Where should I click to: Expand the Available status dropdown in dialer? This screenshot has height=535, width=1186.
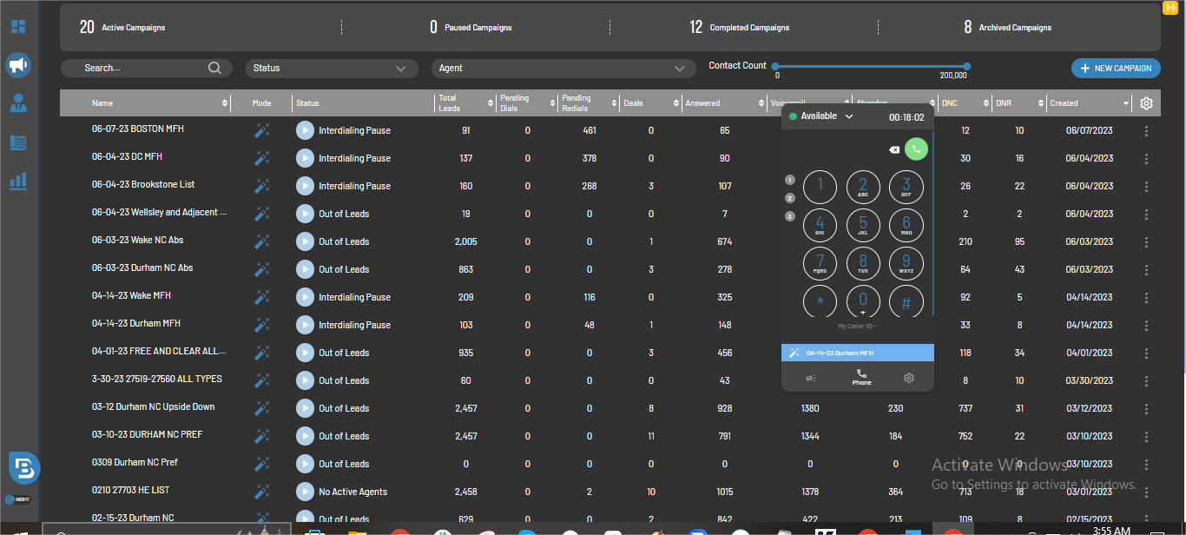click(848, 116)
